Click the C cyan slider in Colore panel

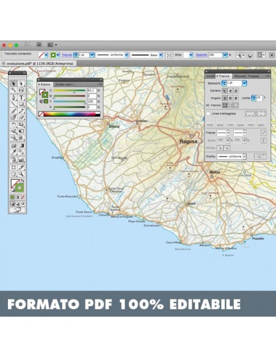pos(70,90)
